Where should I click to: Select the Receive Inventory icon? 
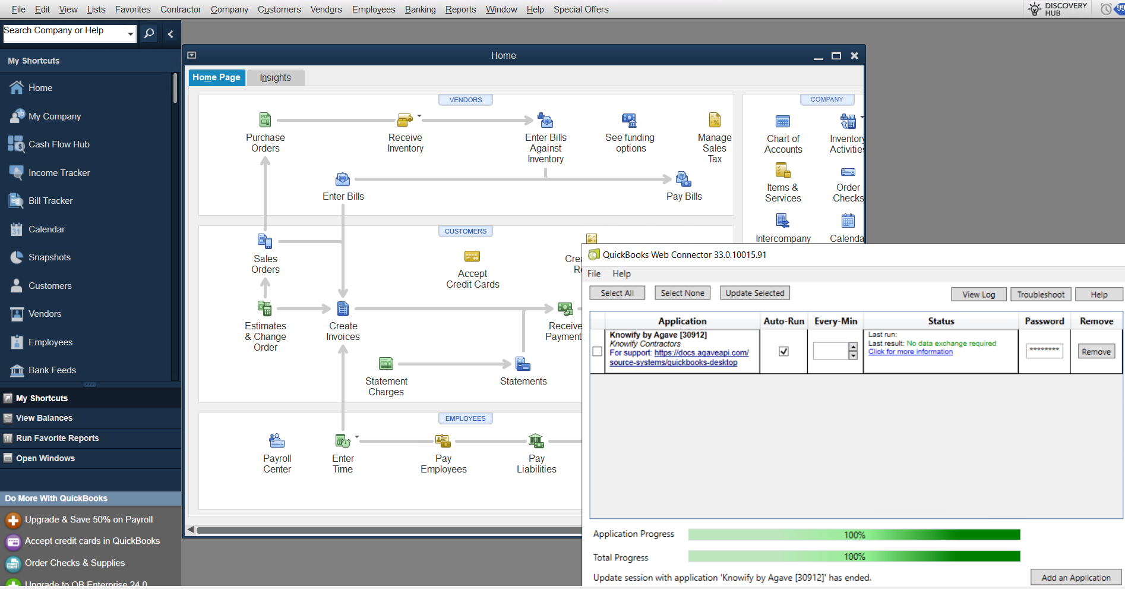(x=405, y=119)
